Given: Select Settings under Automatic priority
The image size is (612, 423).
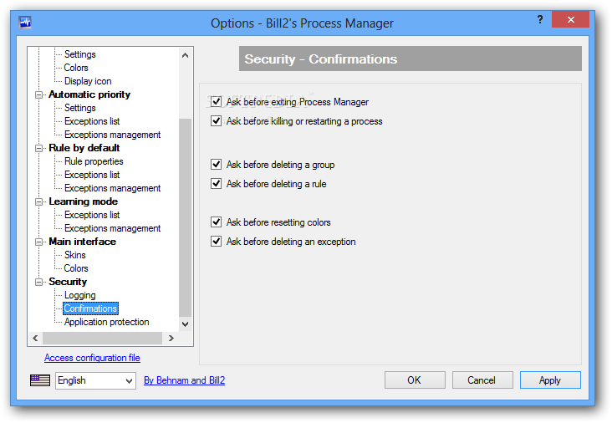Looking at the screenshot, I should coord(80,108).
